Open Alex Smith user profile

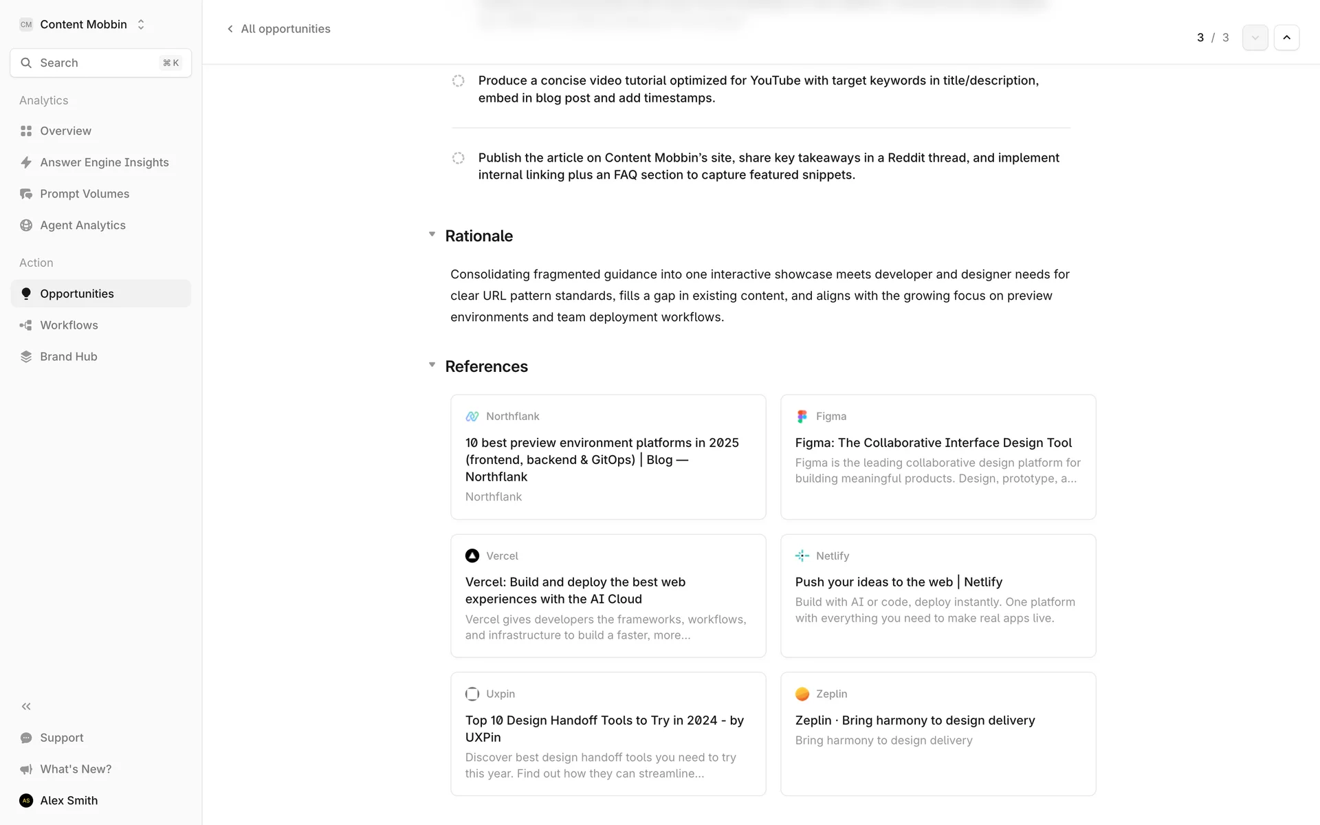click(68, 800)
